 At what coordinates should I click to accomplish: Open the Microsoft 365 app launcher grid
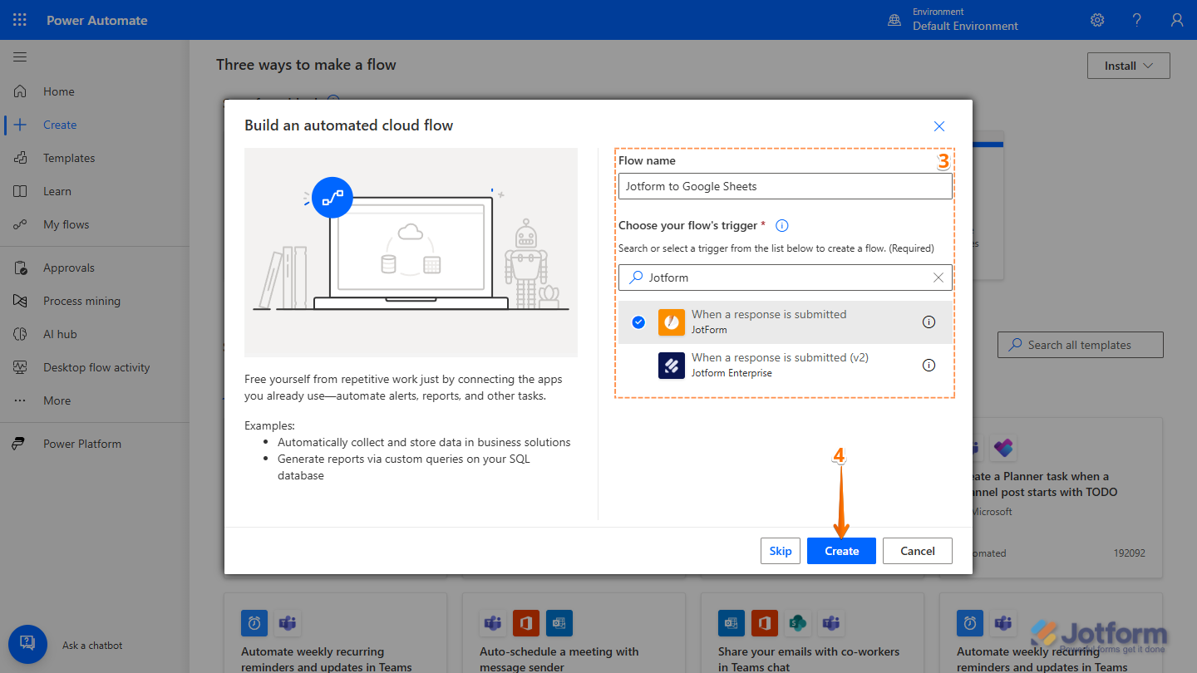click(20, 19)
